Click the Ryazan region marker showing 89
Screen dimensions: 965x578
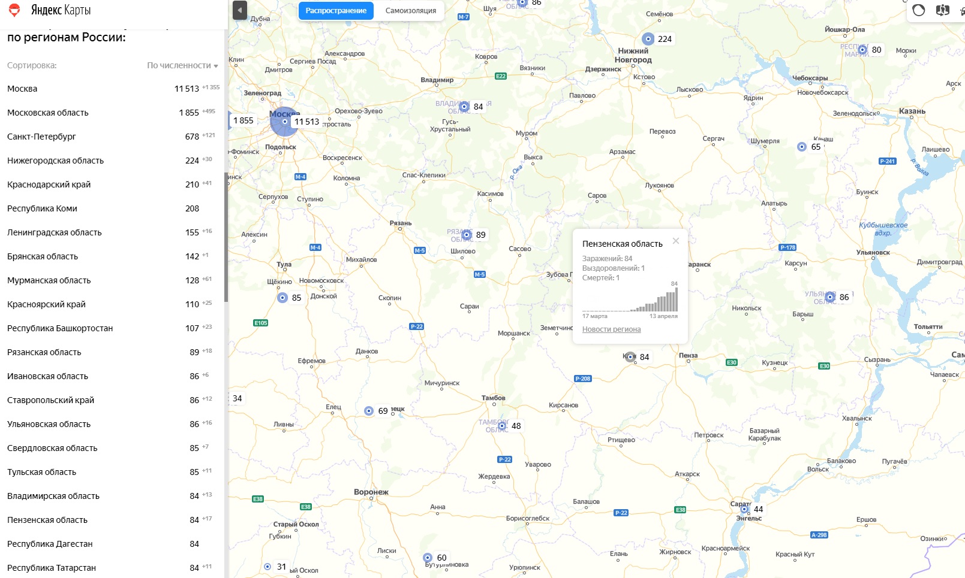(x=467, y=235)
